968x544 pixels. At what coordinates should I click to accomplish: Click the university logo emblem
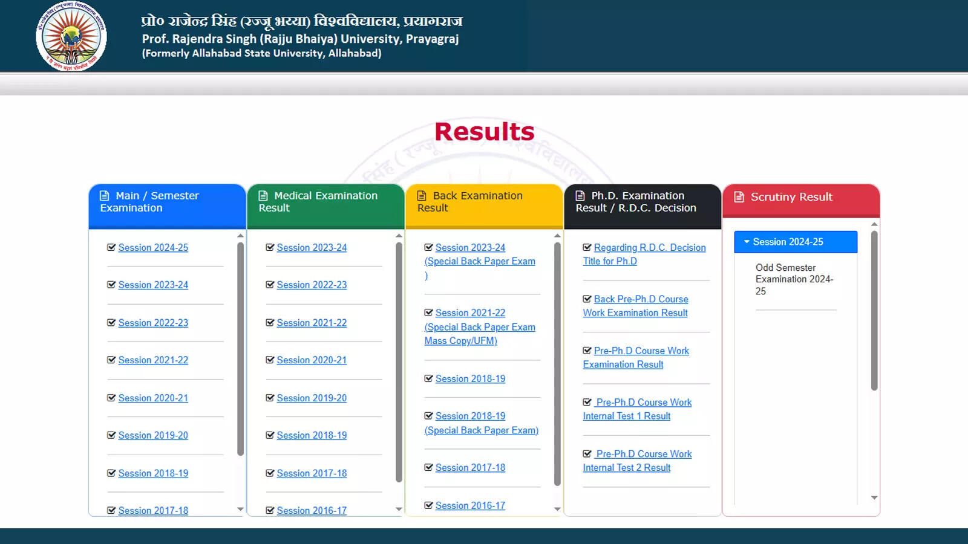pyautogui.click(x=71, y=36)
